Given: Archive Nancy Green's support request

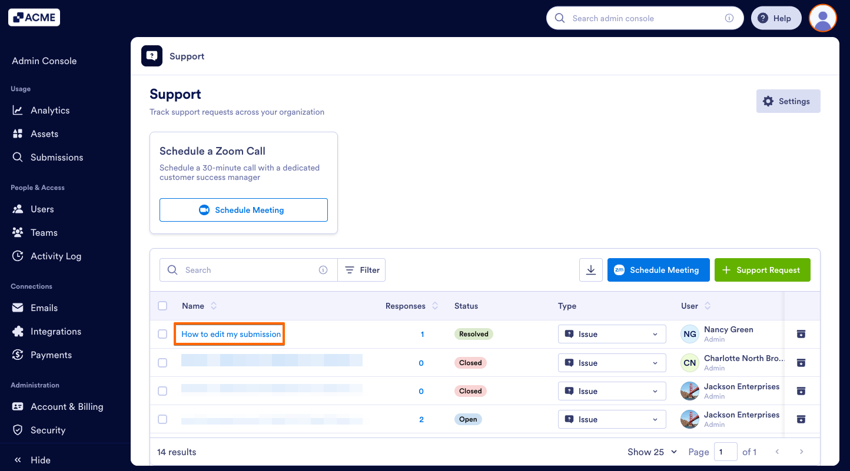Looking at the screenshot, I should (x=801, y=334).
